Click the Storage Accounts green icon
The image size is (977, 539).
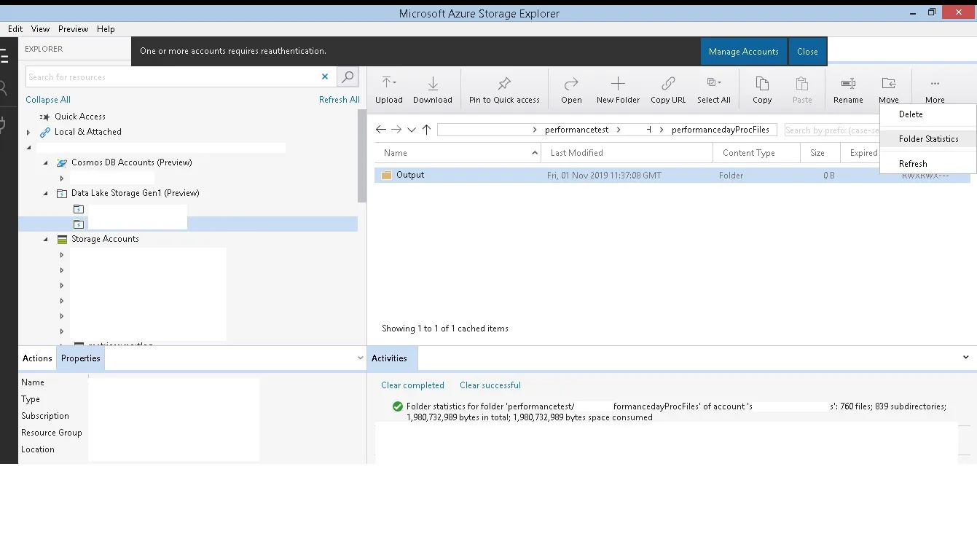pyautogui.click(x=62, y=239)
